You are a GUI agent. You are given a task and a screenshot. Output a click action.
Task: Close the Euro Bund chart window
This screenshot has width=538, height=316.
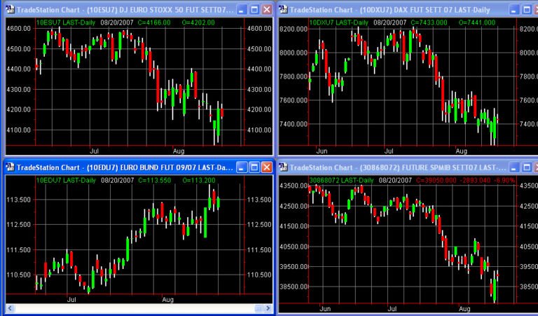(x=266, y=167)
